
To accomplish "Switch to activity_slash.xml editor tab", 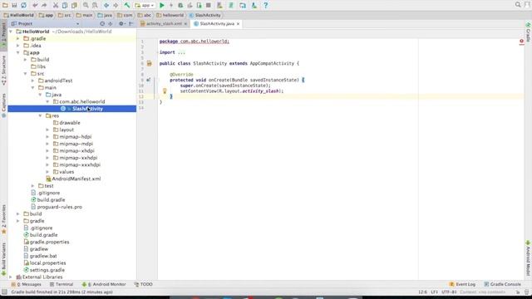I will click(164, 24).
